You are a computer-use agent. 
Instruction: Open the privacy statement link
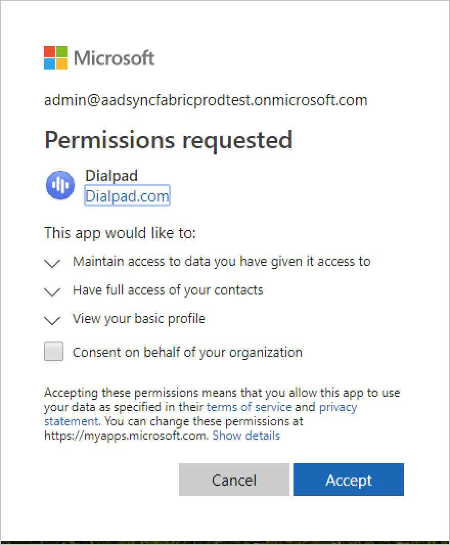[x=339, y=407]
